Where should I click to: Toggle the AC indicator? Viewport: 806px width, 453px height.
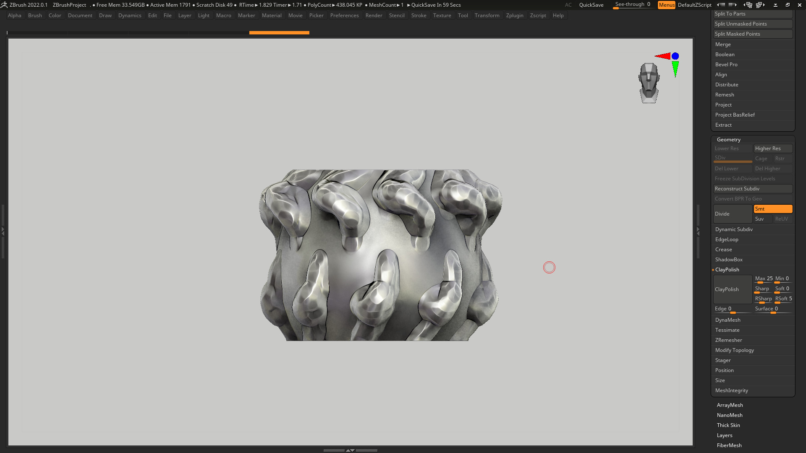pos(568,5)
